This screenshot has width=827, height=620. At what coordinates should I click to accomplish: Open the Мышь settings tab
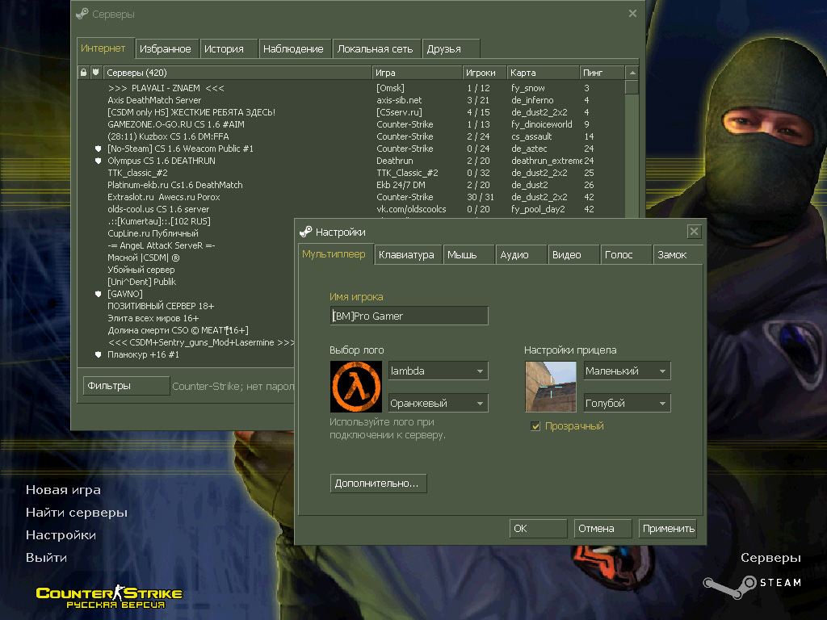(x=469, y=254)
